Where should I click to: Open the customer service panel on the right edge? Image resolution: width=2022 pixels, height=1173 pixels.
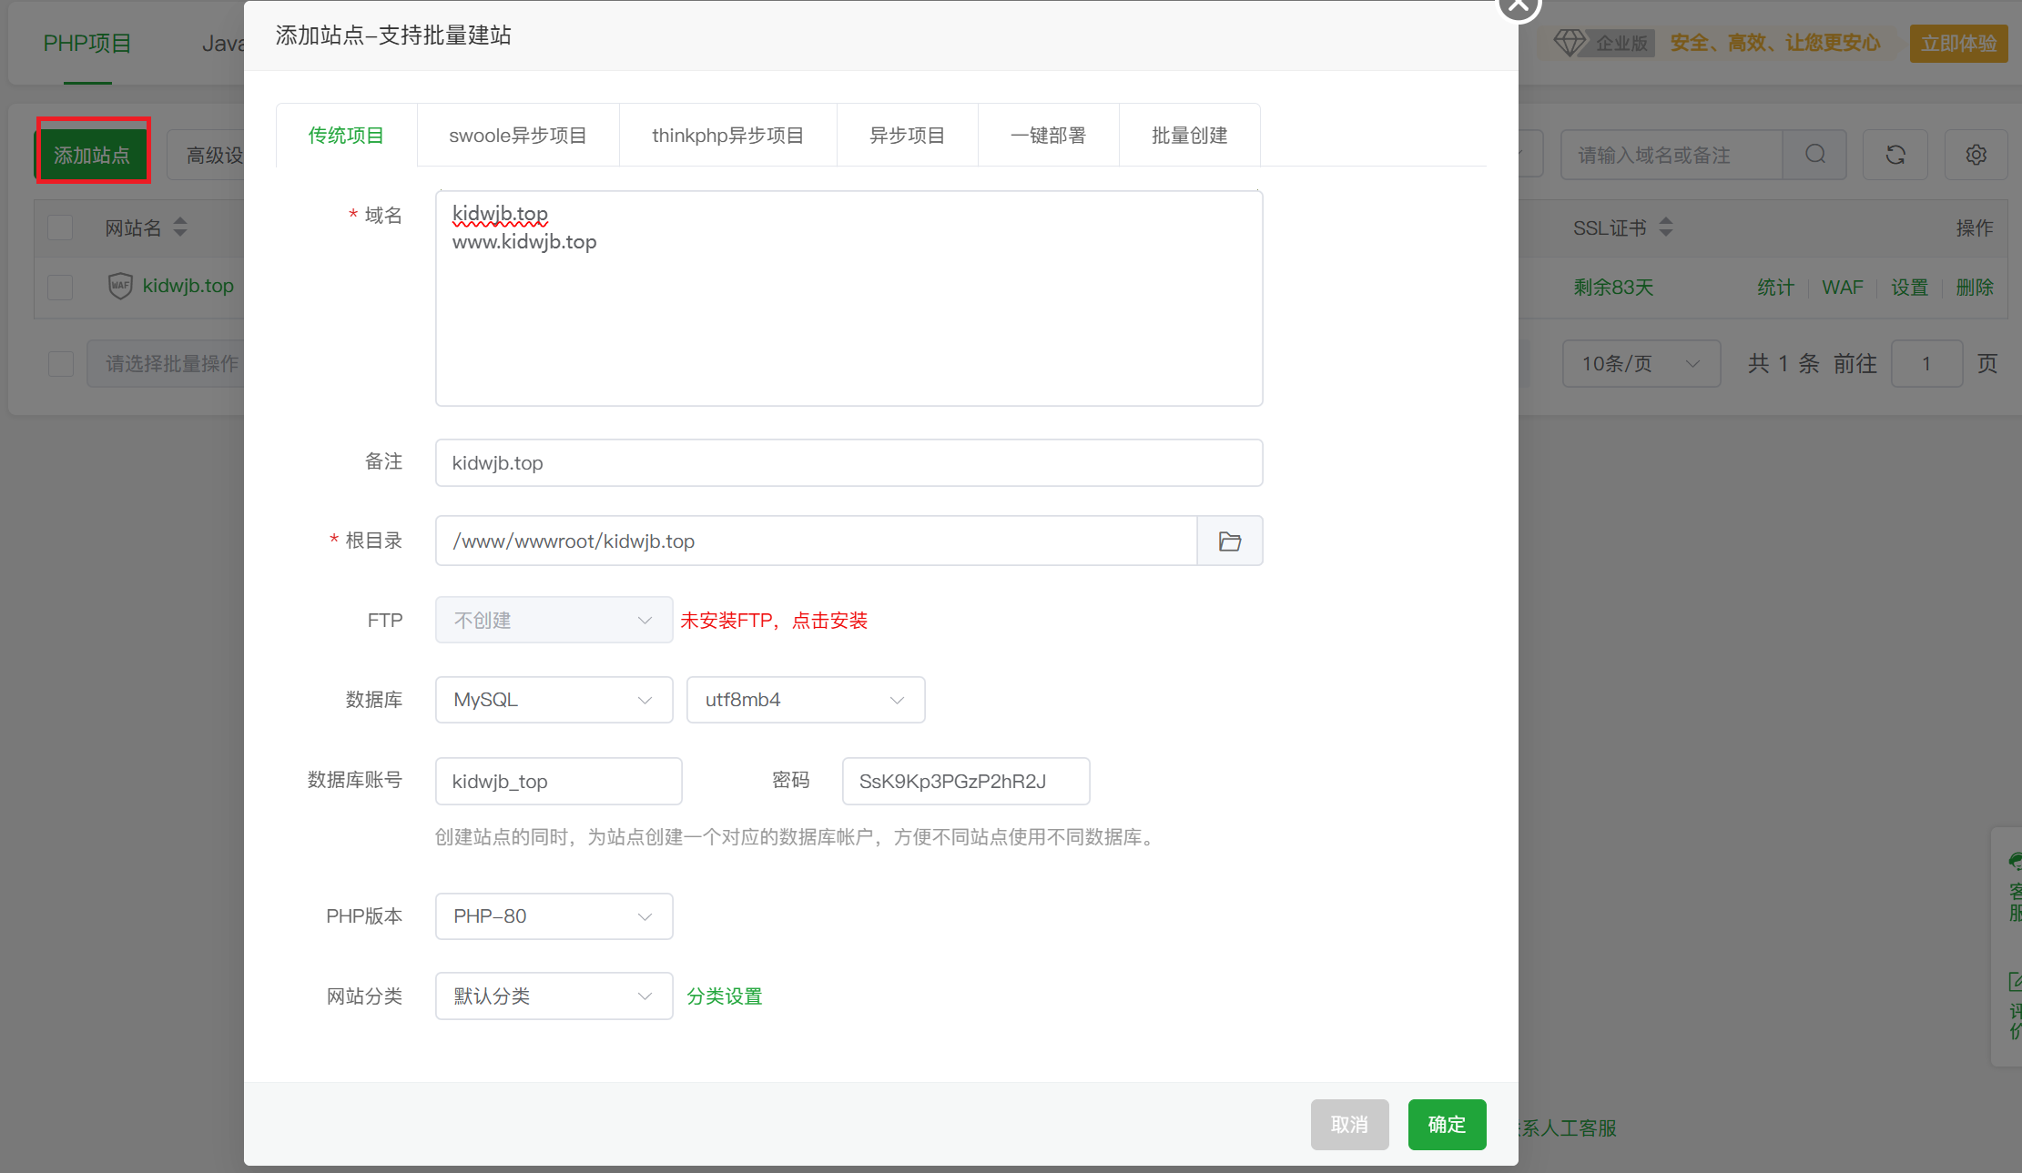click(x=2009, y=887)
